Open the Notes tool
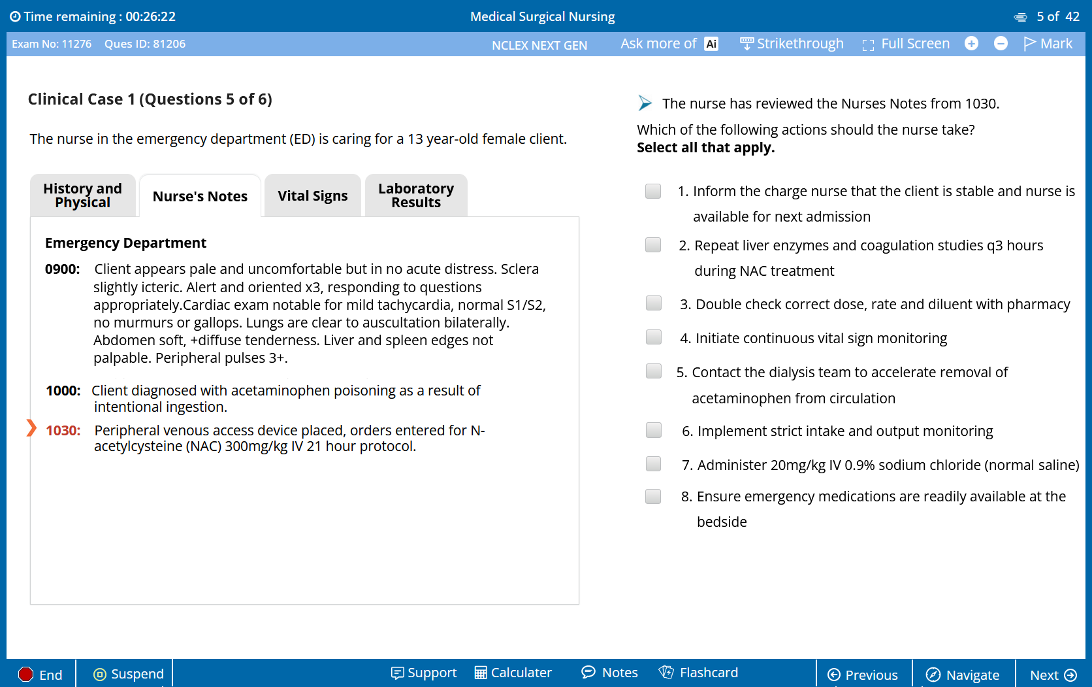Image resolution: width=1092 pixels, height=687 pixels. click(609, 673)
